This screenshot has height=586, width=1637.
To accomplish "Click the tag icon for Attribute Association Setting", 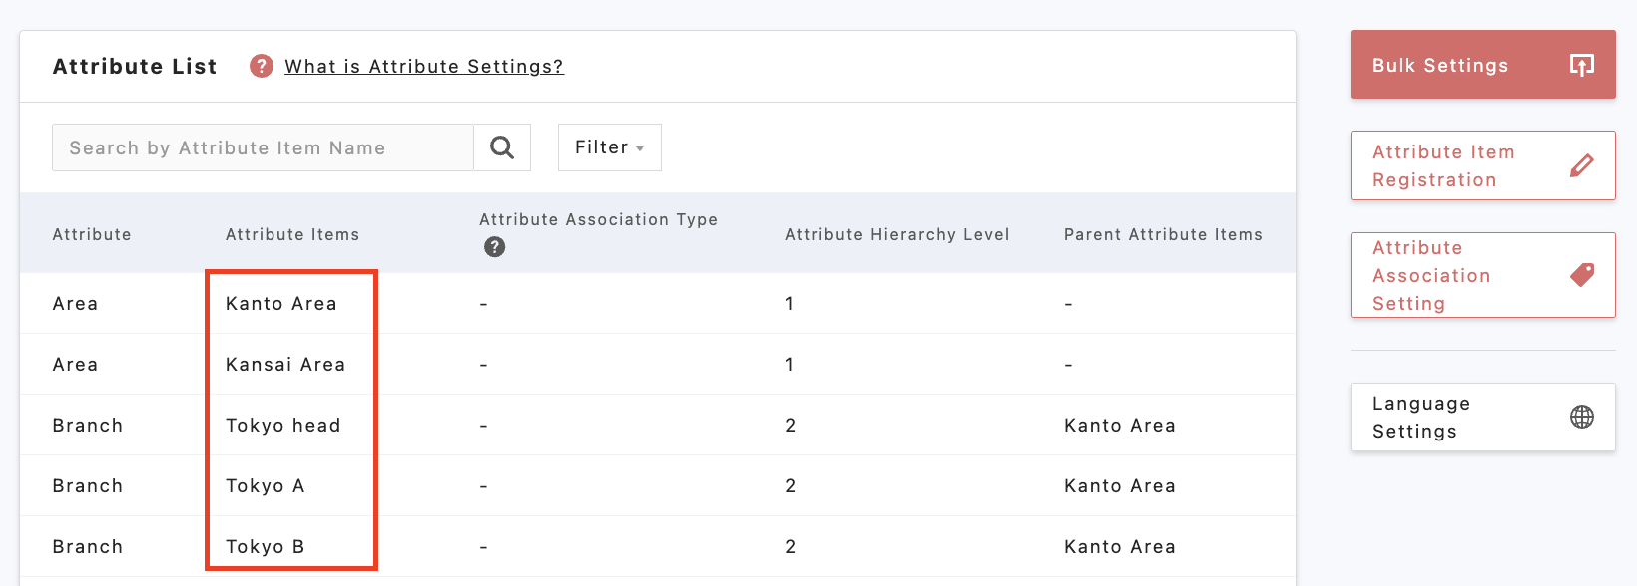I will point(1581,275).
